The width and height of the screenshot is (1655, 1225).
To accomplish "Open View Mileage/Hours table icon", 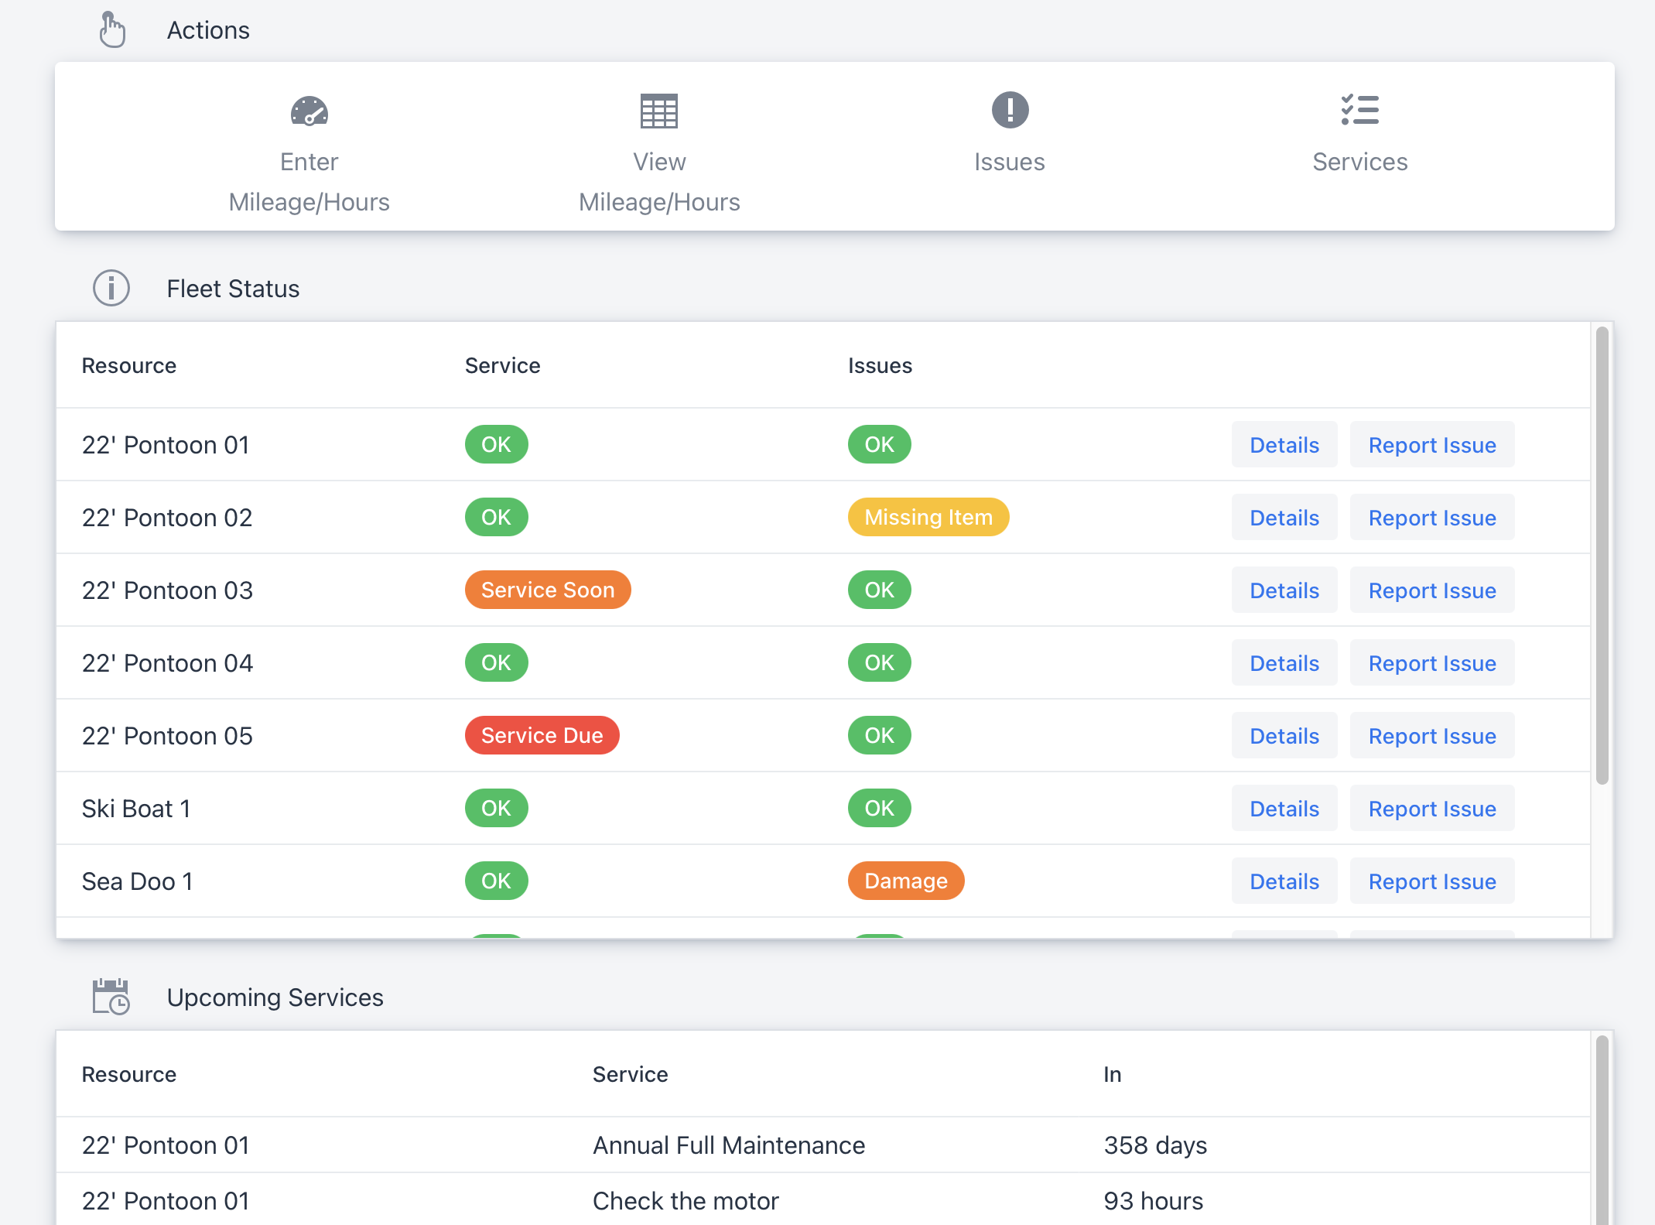I will [659, 111].
